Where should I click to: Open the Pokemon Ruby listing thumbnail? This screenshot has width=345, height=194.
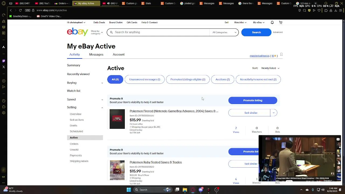click(x=117, y=170)
